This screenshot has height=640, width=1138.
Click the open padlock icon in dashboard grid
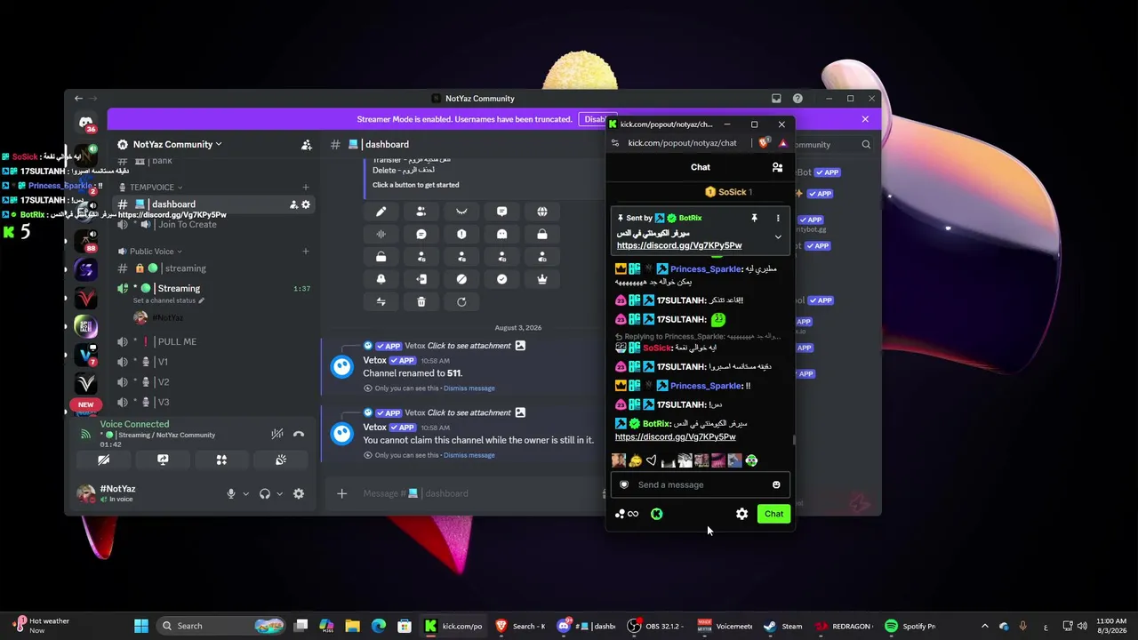point(381,257)
